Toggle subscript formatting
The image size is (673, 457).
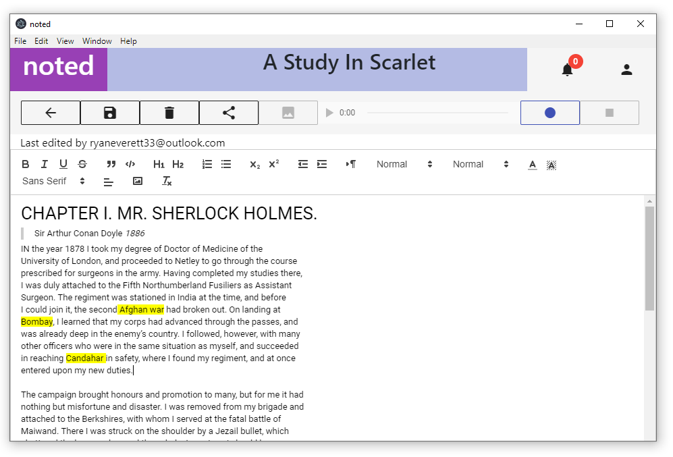(255, 164)
